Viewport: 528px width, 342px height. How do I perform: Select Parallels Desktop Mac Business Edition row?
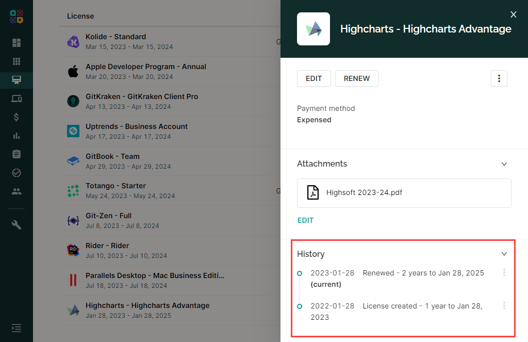[x=170, y=280]
